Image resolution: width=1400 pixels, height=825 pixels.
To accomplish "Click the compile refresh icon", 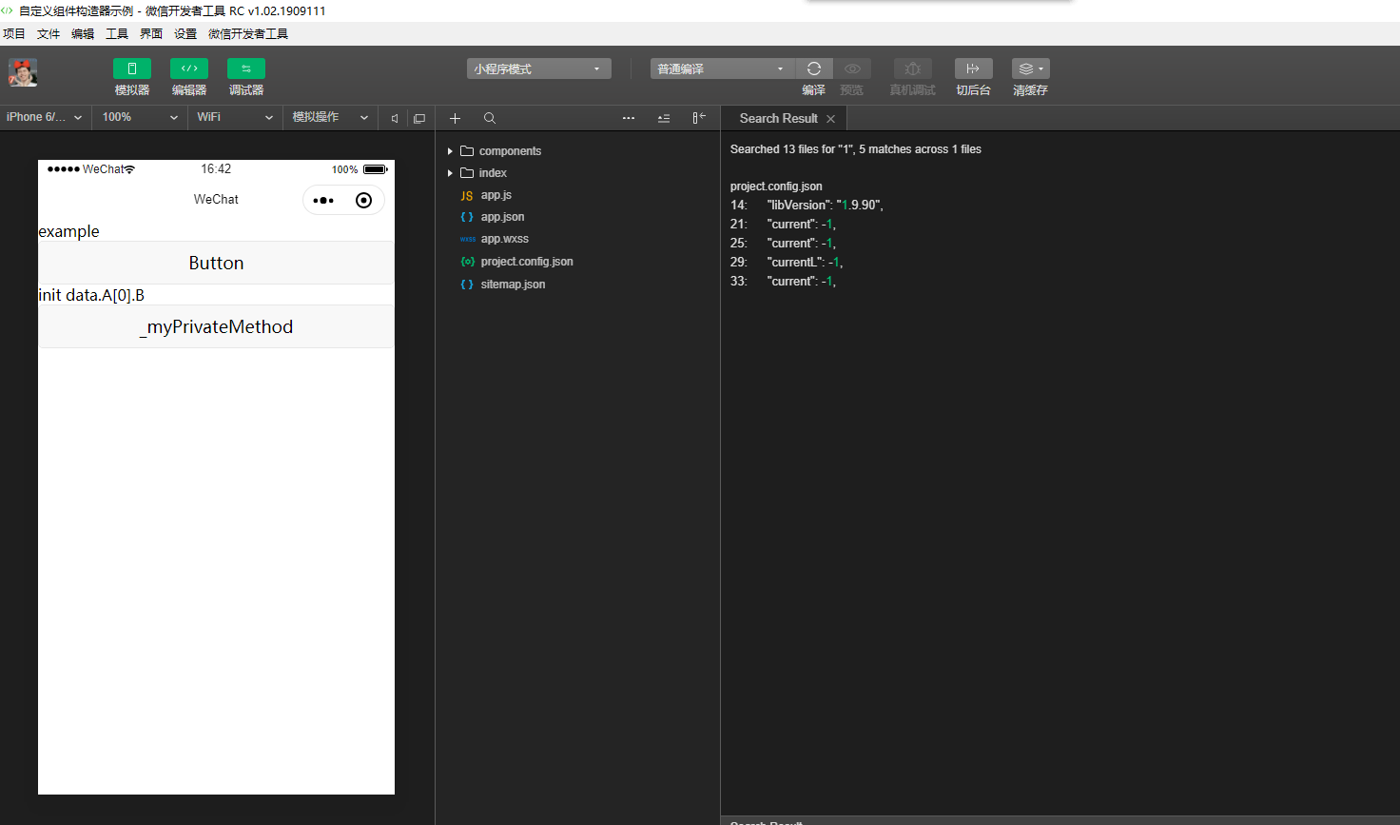I will (814, 69).
